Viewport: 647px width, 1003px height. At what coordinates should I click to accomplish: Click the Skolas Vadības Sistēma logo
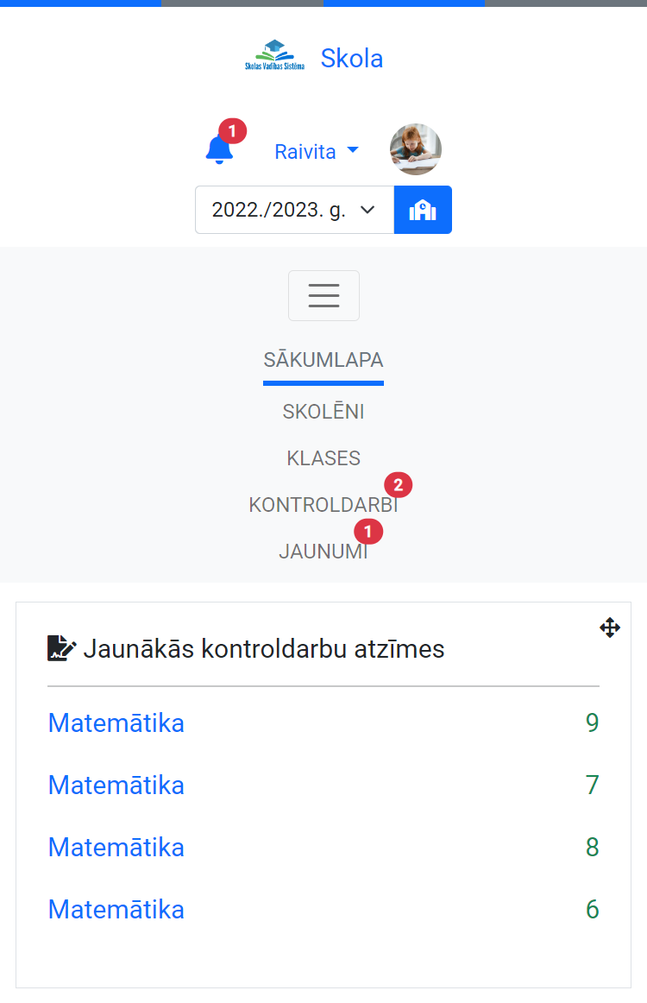click(x=274, y=56)
